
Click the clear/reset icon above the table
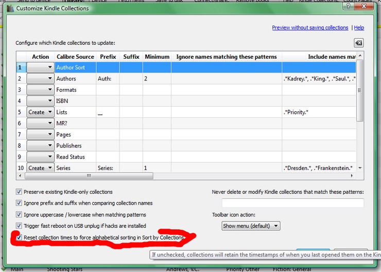click(359, 43)
